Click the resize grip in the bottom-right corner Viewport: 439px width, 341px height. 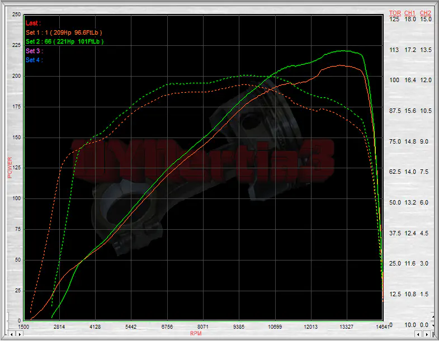pyautogui.click(x=433, y=335)
